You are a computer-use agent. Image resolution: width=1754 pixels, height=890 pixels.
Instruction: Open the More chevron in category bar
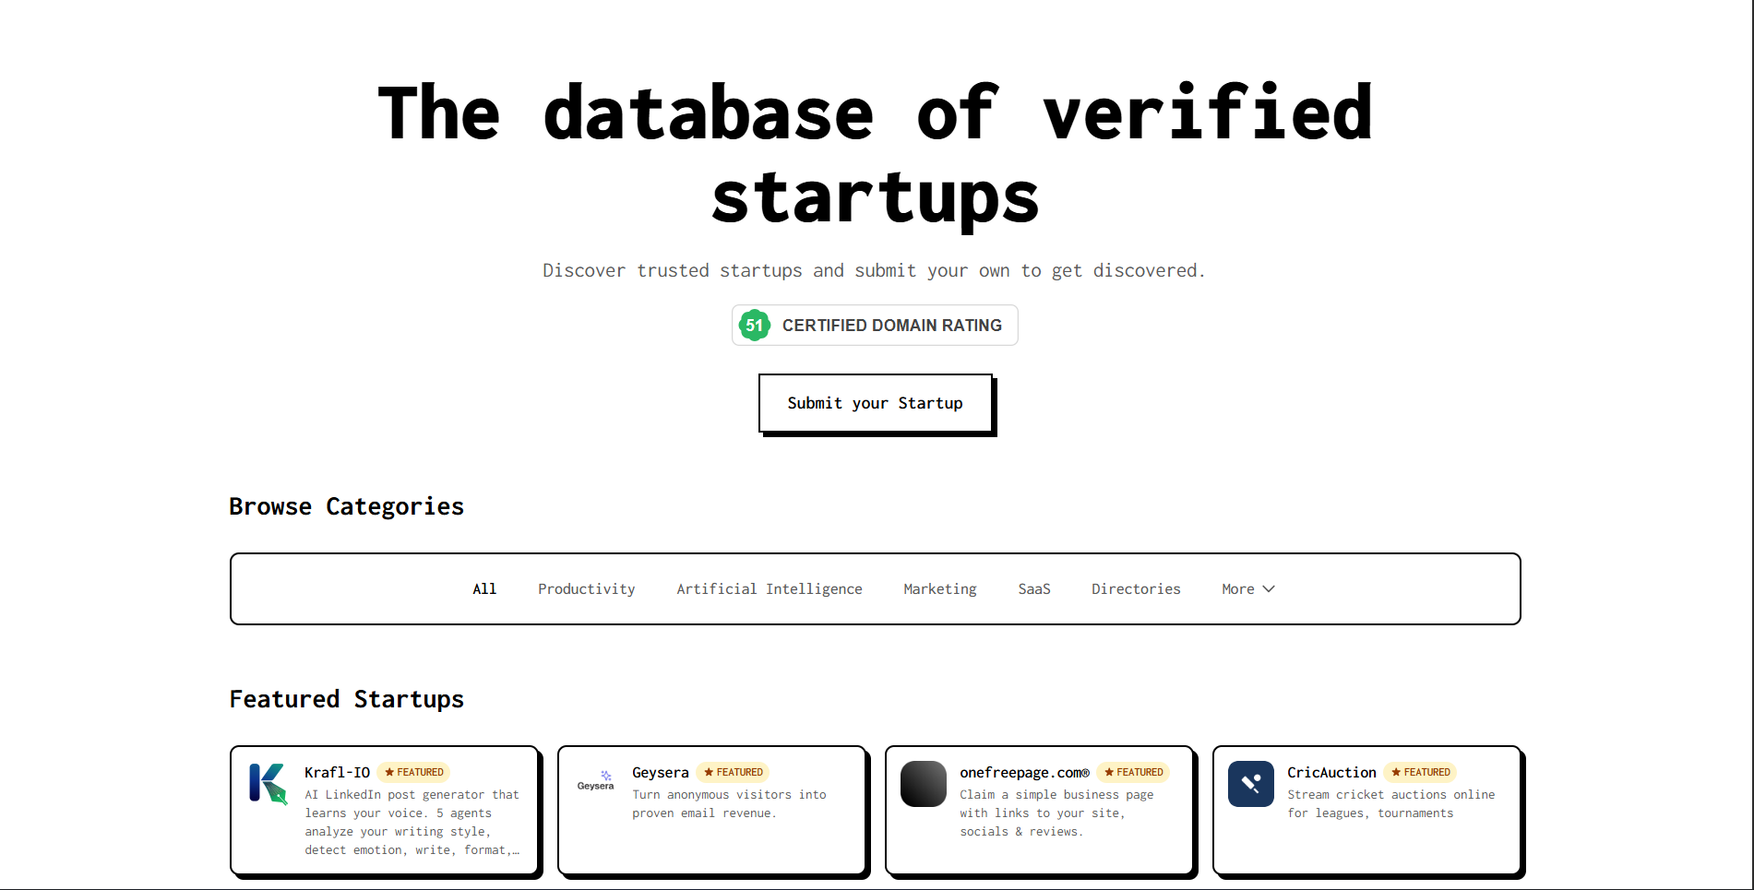pyautogui.click(x=1269, y=588)
